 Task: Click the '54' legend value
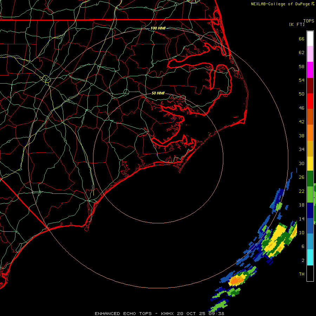[x=302, y=80]
